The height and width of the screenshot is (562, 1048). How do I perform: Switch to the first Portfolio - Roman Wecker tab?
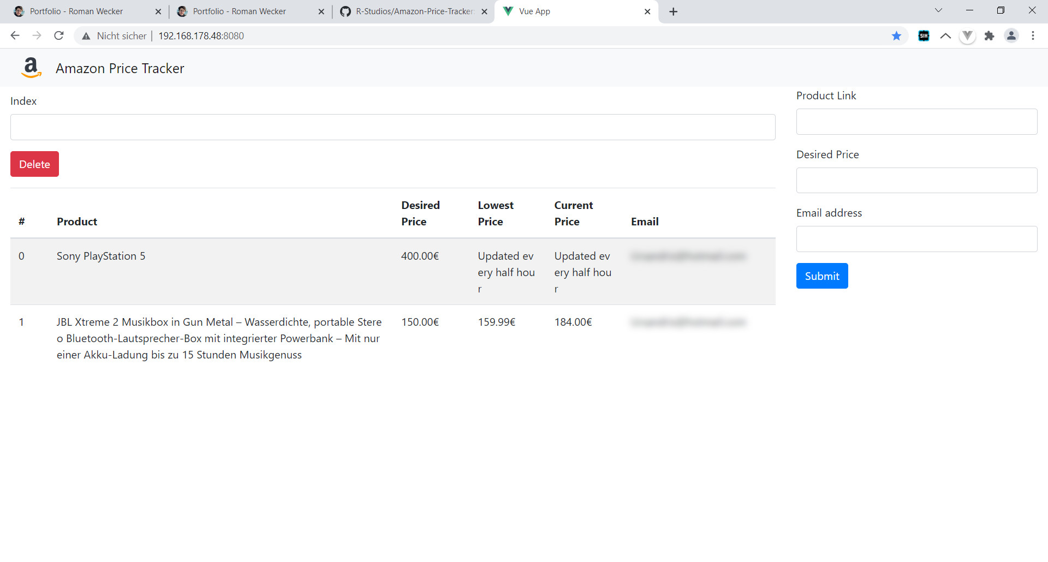point(76,11)
